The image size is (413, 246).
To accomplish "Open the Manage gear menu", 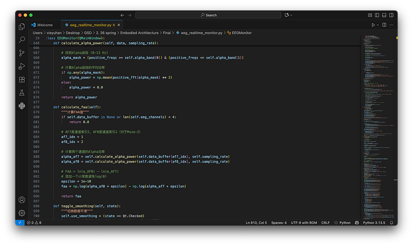I will 22,213.
